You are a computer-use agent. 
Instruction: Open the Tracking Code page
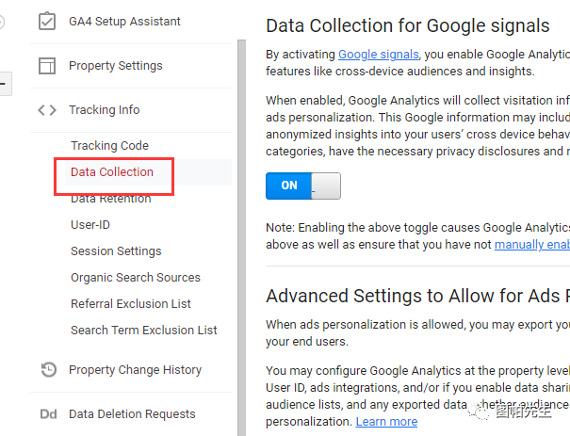pos(109,146)
